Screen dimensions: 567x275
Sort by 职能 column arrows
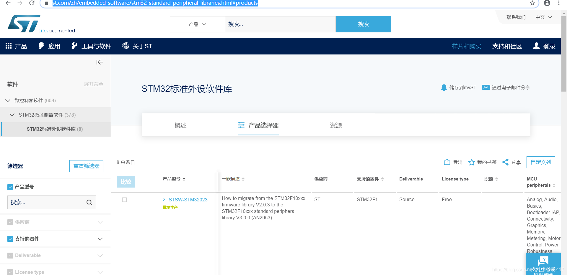pos(497,179)
